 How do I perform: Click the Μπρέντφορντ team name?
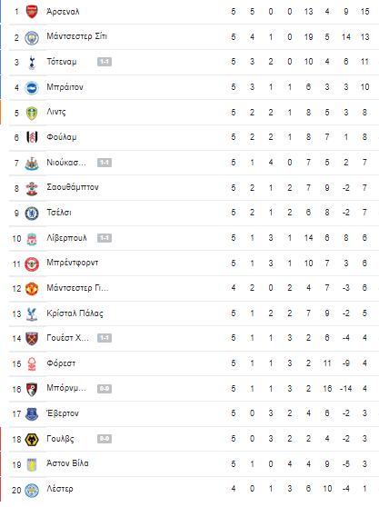pyautogui.click(x=72, y=263)
